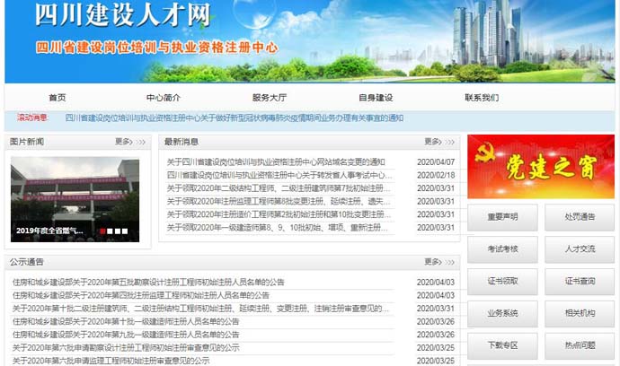Go to 中心简介 menu item
The width and height of the screenshot is (620, 366).
[x=164, y=98]
